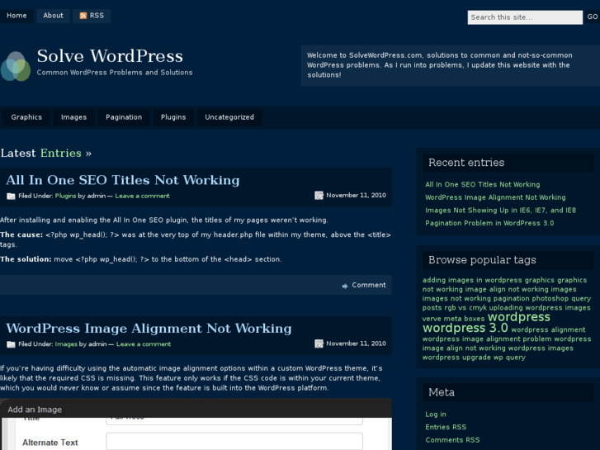Click calendar icon of the SEO Titles post
The width and height of the screenshot is (600, 450).
(319, 196)
